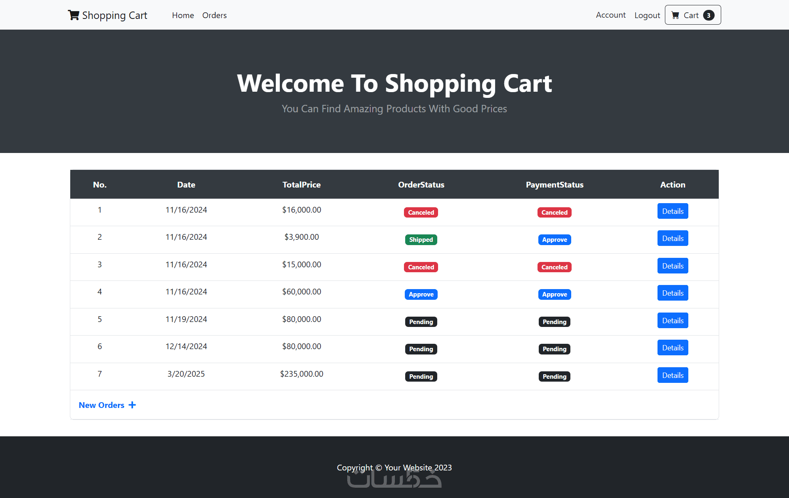Open Details for order number 1
Screen dimensions: 789x498
[x=672, y=211]
